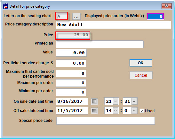Toggle the Used checkbox
This screenshot has width=175, height=139.
click(142, 111)
